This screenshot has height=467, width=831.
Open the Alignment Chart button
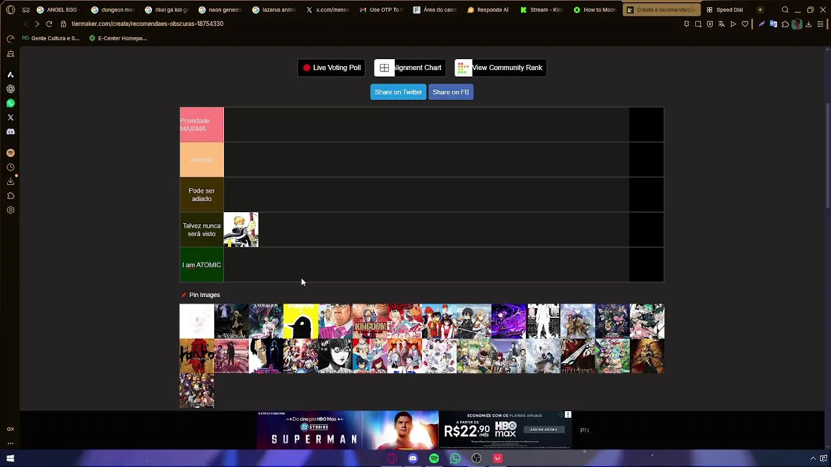click(x=410, y=67)
